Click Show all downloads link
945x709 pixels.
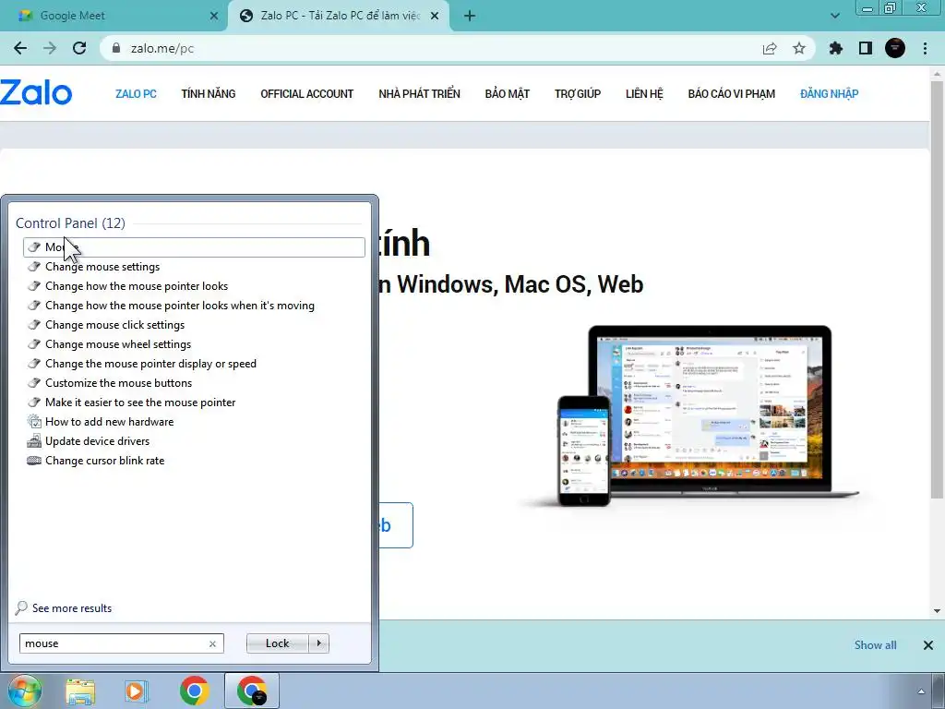[875, 645]
